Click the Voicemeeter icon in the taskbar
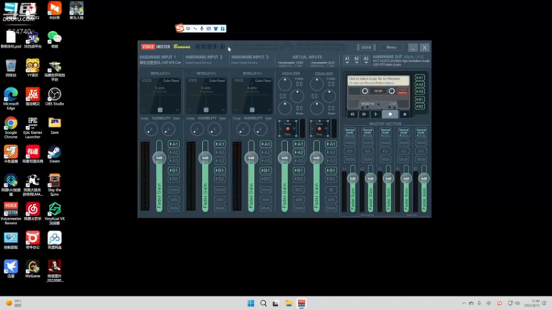Screen dimensions: 552x310 coord(302,303)
